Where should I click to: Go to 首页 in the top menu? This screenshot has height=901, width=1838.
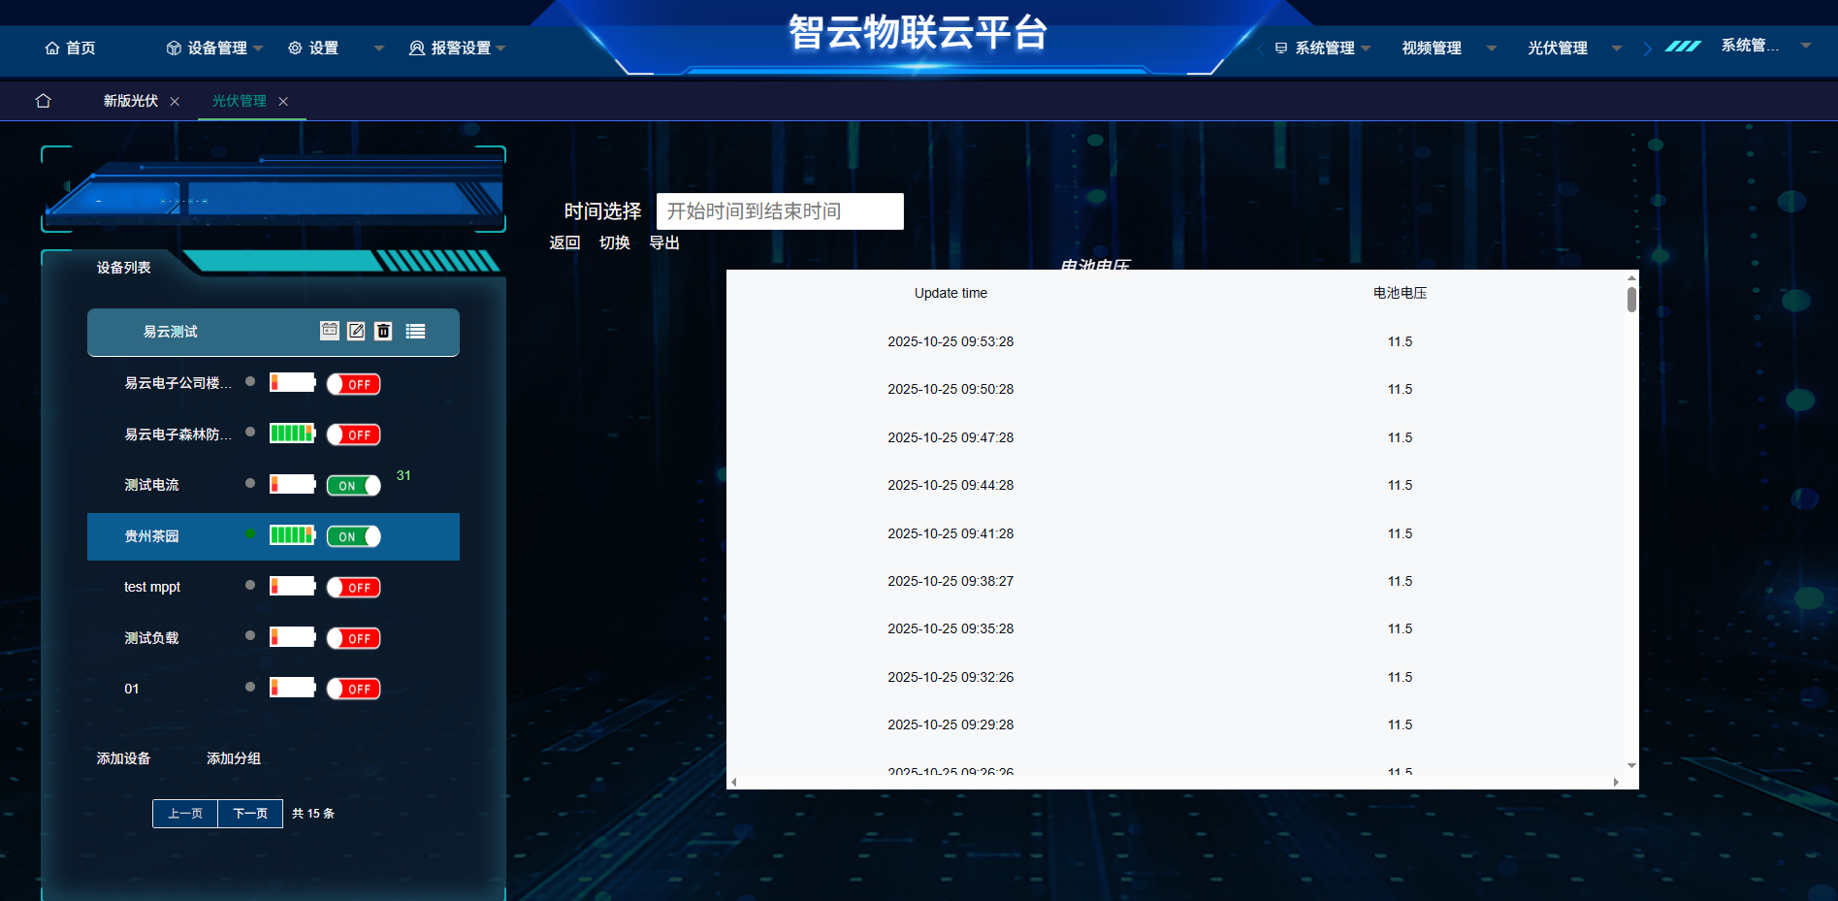click(70, 48)
